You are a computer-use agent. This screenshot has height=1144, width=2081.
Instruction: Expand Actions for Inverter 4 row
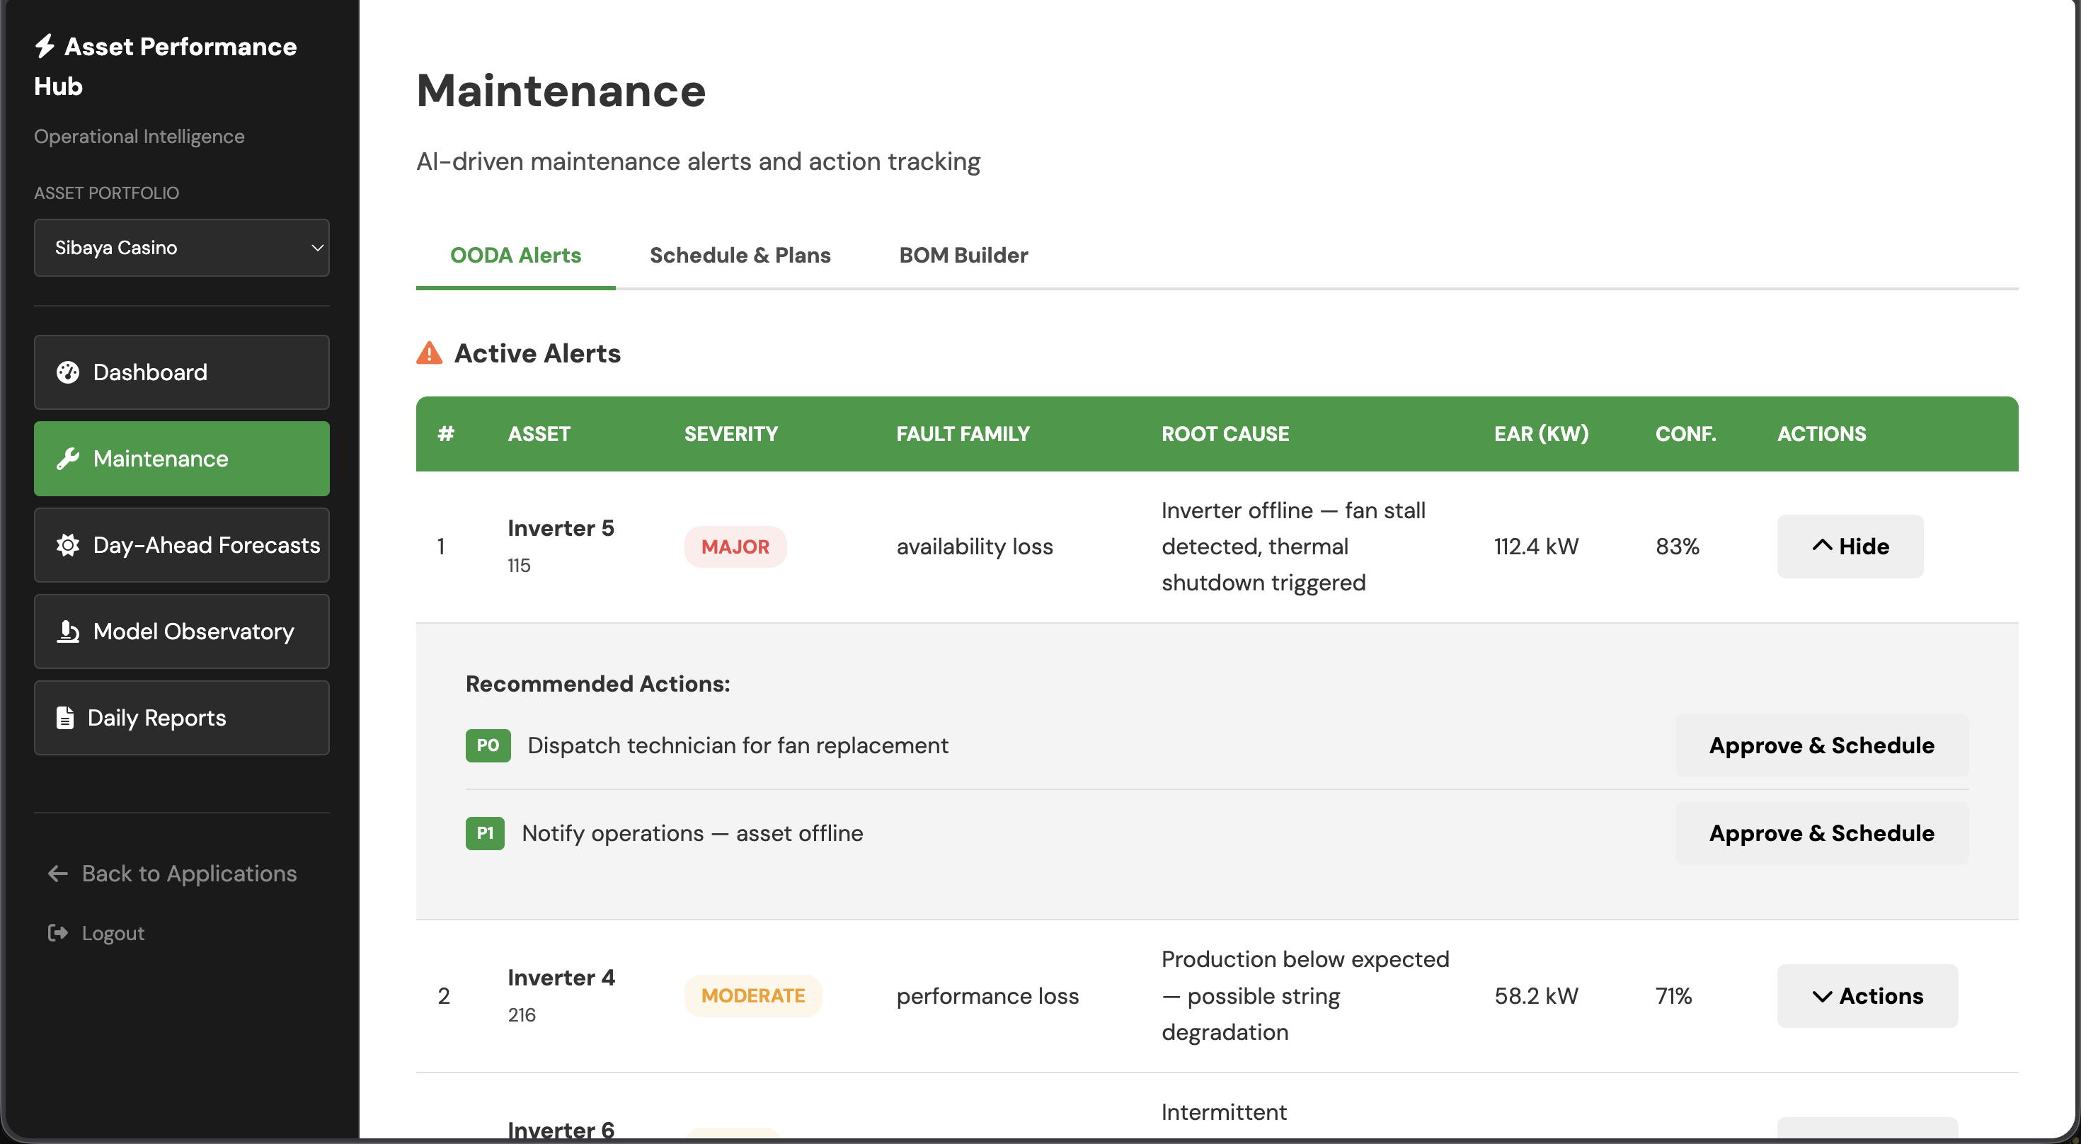pyautogui.click(x=1868, y=996)
